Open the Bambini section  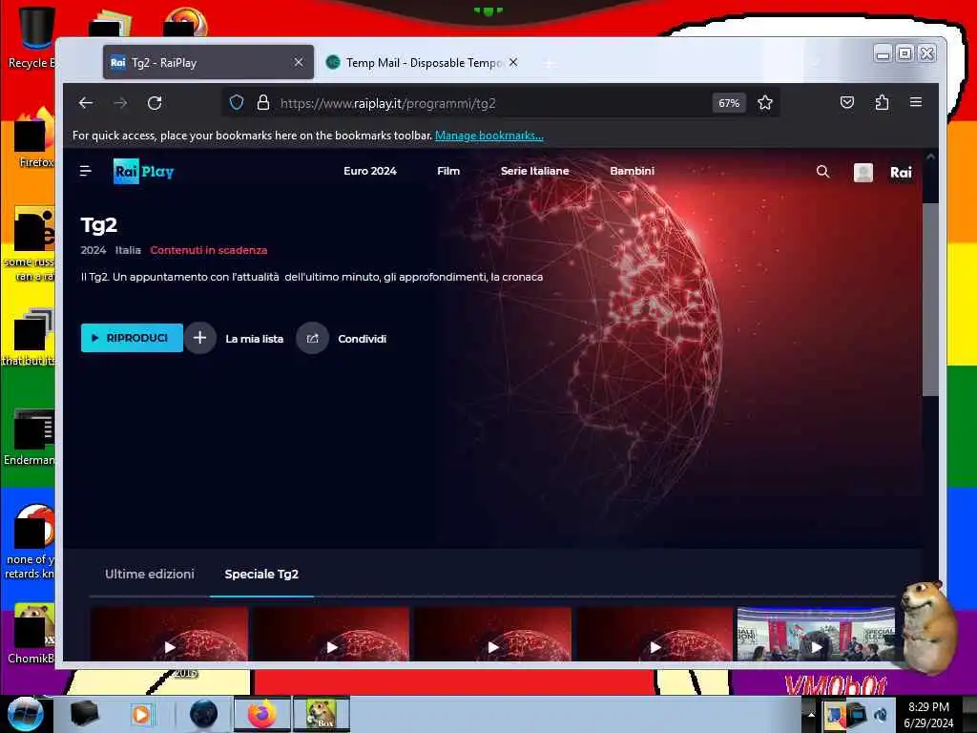pos(632,171)
